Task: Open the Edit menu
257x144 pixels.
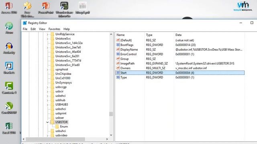Action: (x=33, y=29)
